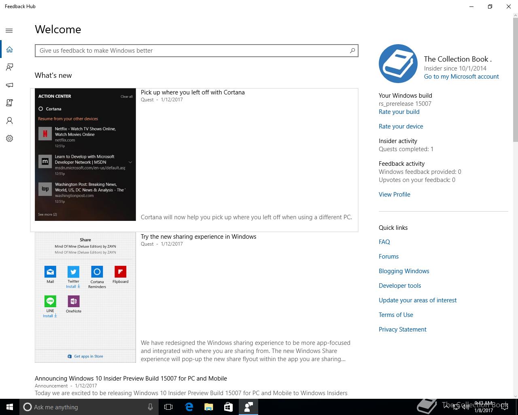Open the Quests icon in sidebar
The width and height of the screenshot is (518, 415).
coord(9,103)
